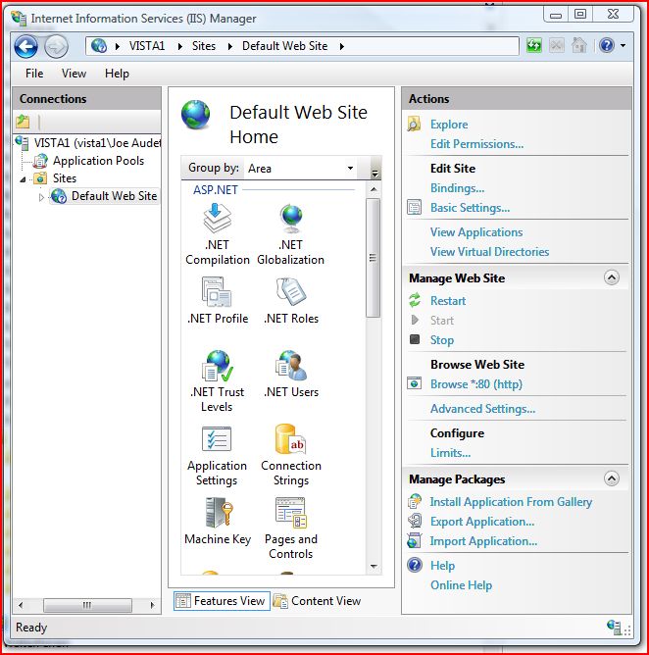Click the Stop loading toolbar icon

pyautogui.click(x=556, y=45)
